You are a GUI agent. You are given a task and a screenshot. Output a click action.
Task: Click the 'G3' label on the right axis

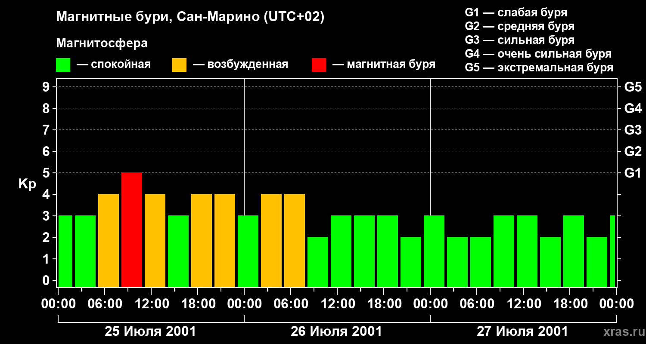pos(633,130)
